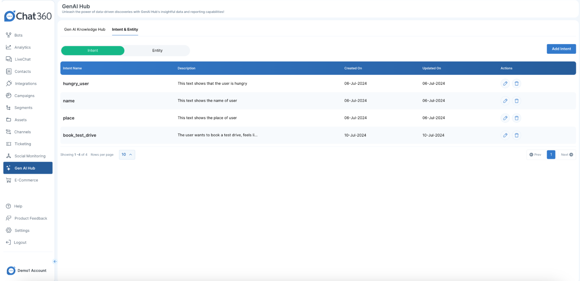Open Campaigns in sidebar
The width and height of the screenshot is (580, 281).
point(24,96)
